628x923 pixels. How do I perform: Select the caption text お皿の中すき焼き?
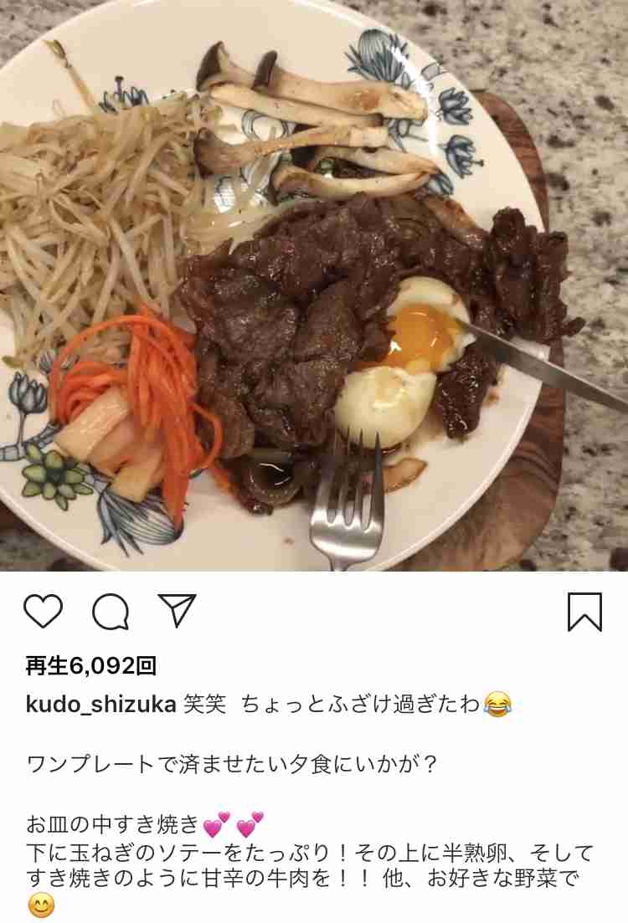(112, 825)
